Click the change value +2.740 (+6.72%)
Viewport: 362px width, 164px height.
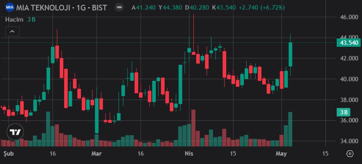pyautogui.click(x=262, y=7)
